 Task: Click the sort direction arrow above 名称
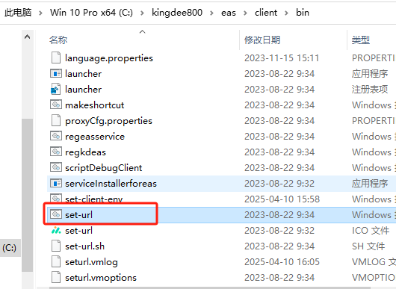143,32
